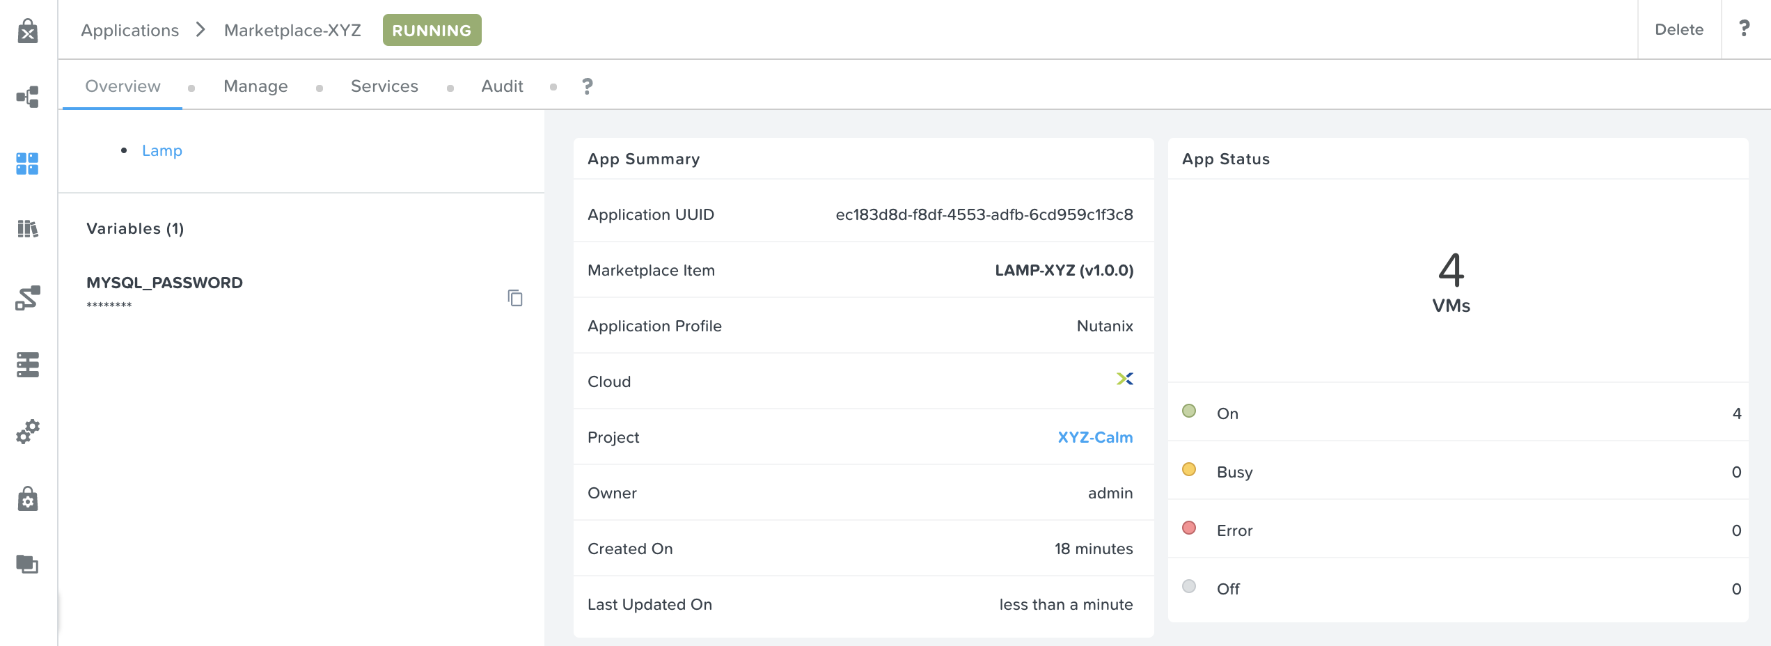Click the Delete button
Image resolution: width=1771 pixels, height=646 pixels.
point(1679,29)
